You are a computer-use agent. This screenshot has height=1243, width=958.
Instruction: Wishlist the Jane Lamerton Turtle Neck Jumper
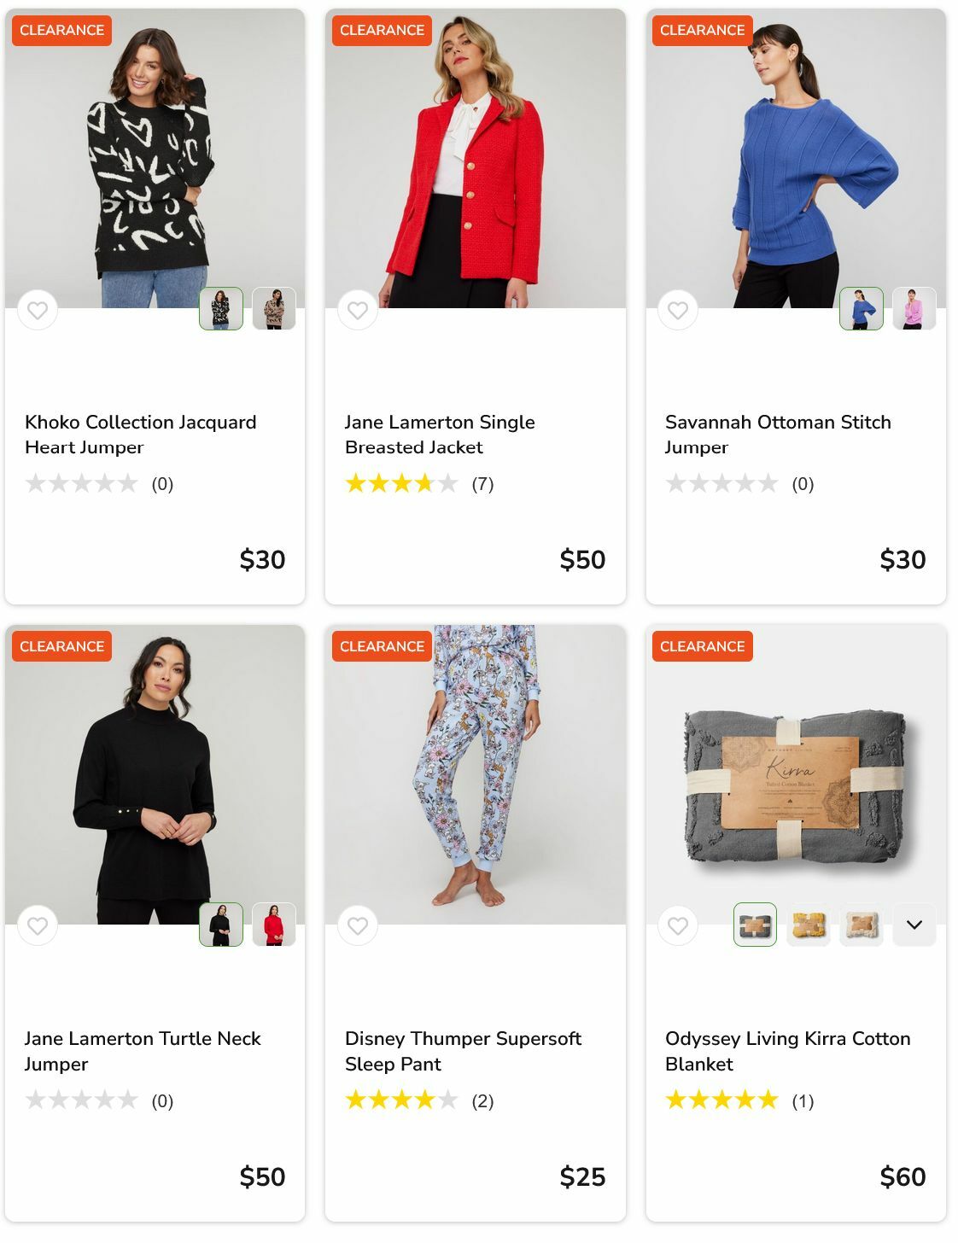tap(38, 925)
